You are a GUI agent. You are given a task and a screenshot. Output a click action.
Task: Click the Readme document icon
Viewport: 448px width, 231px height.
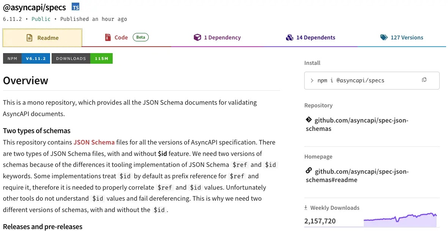[x=30, y=38]
